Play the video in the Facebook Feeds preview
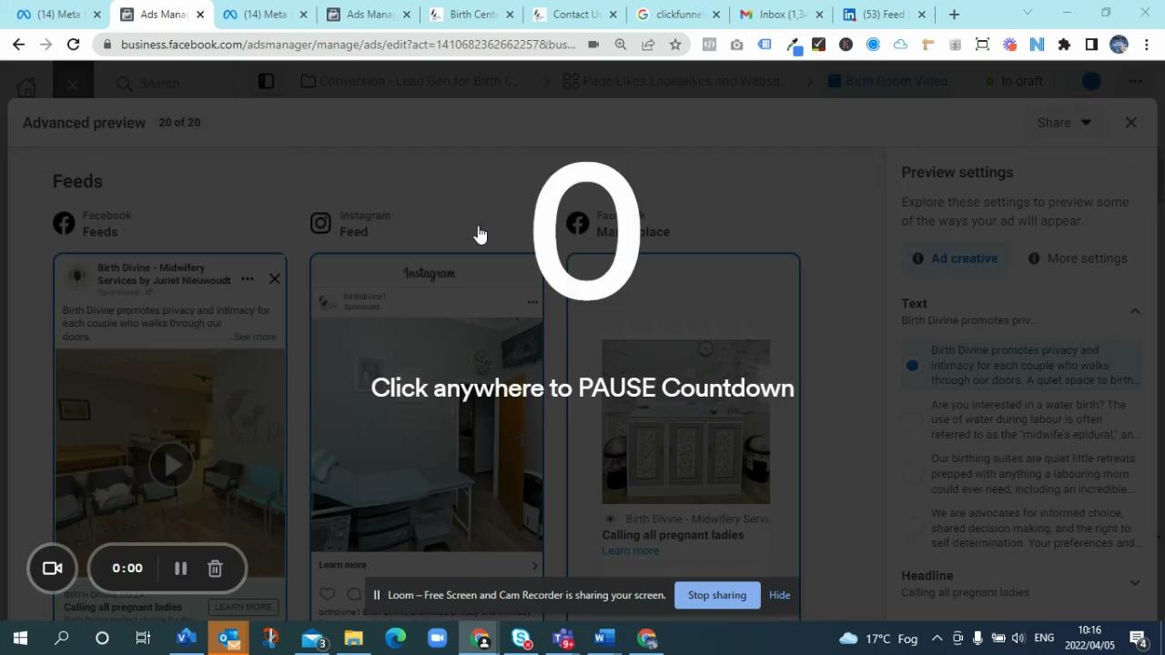 171,466
